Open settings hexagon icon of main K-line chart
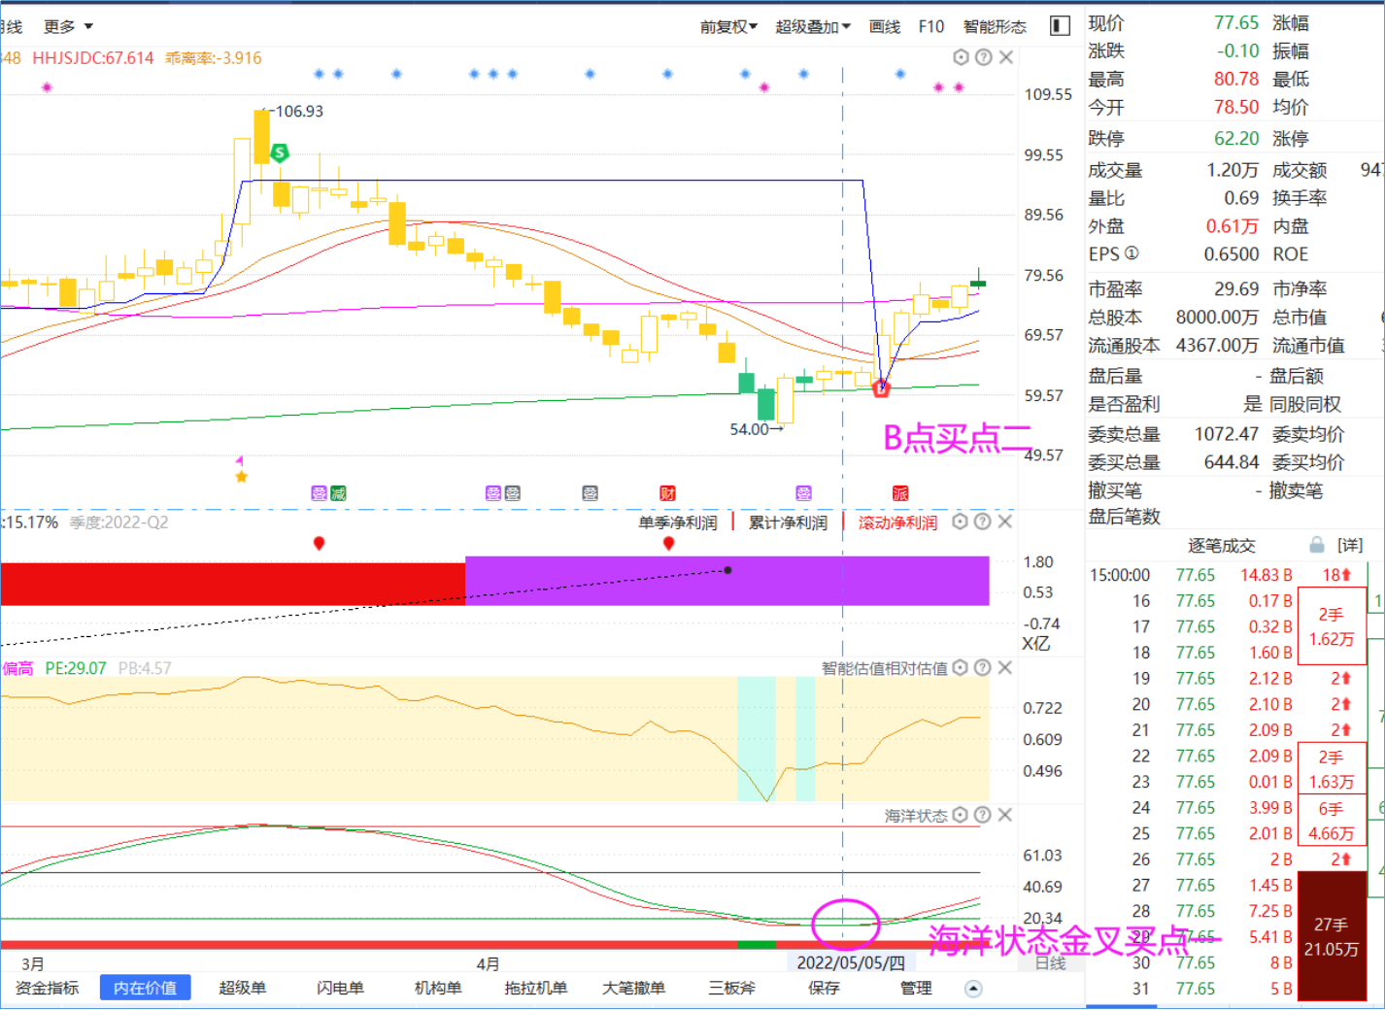1385x1010 pixels. tap(961, 57)
